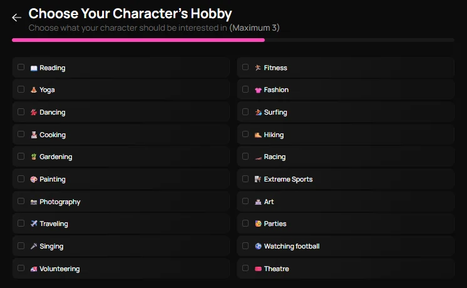Click the pink progress bar

point(138,40)
